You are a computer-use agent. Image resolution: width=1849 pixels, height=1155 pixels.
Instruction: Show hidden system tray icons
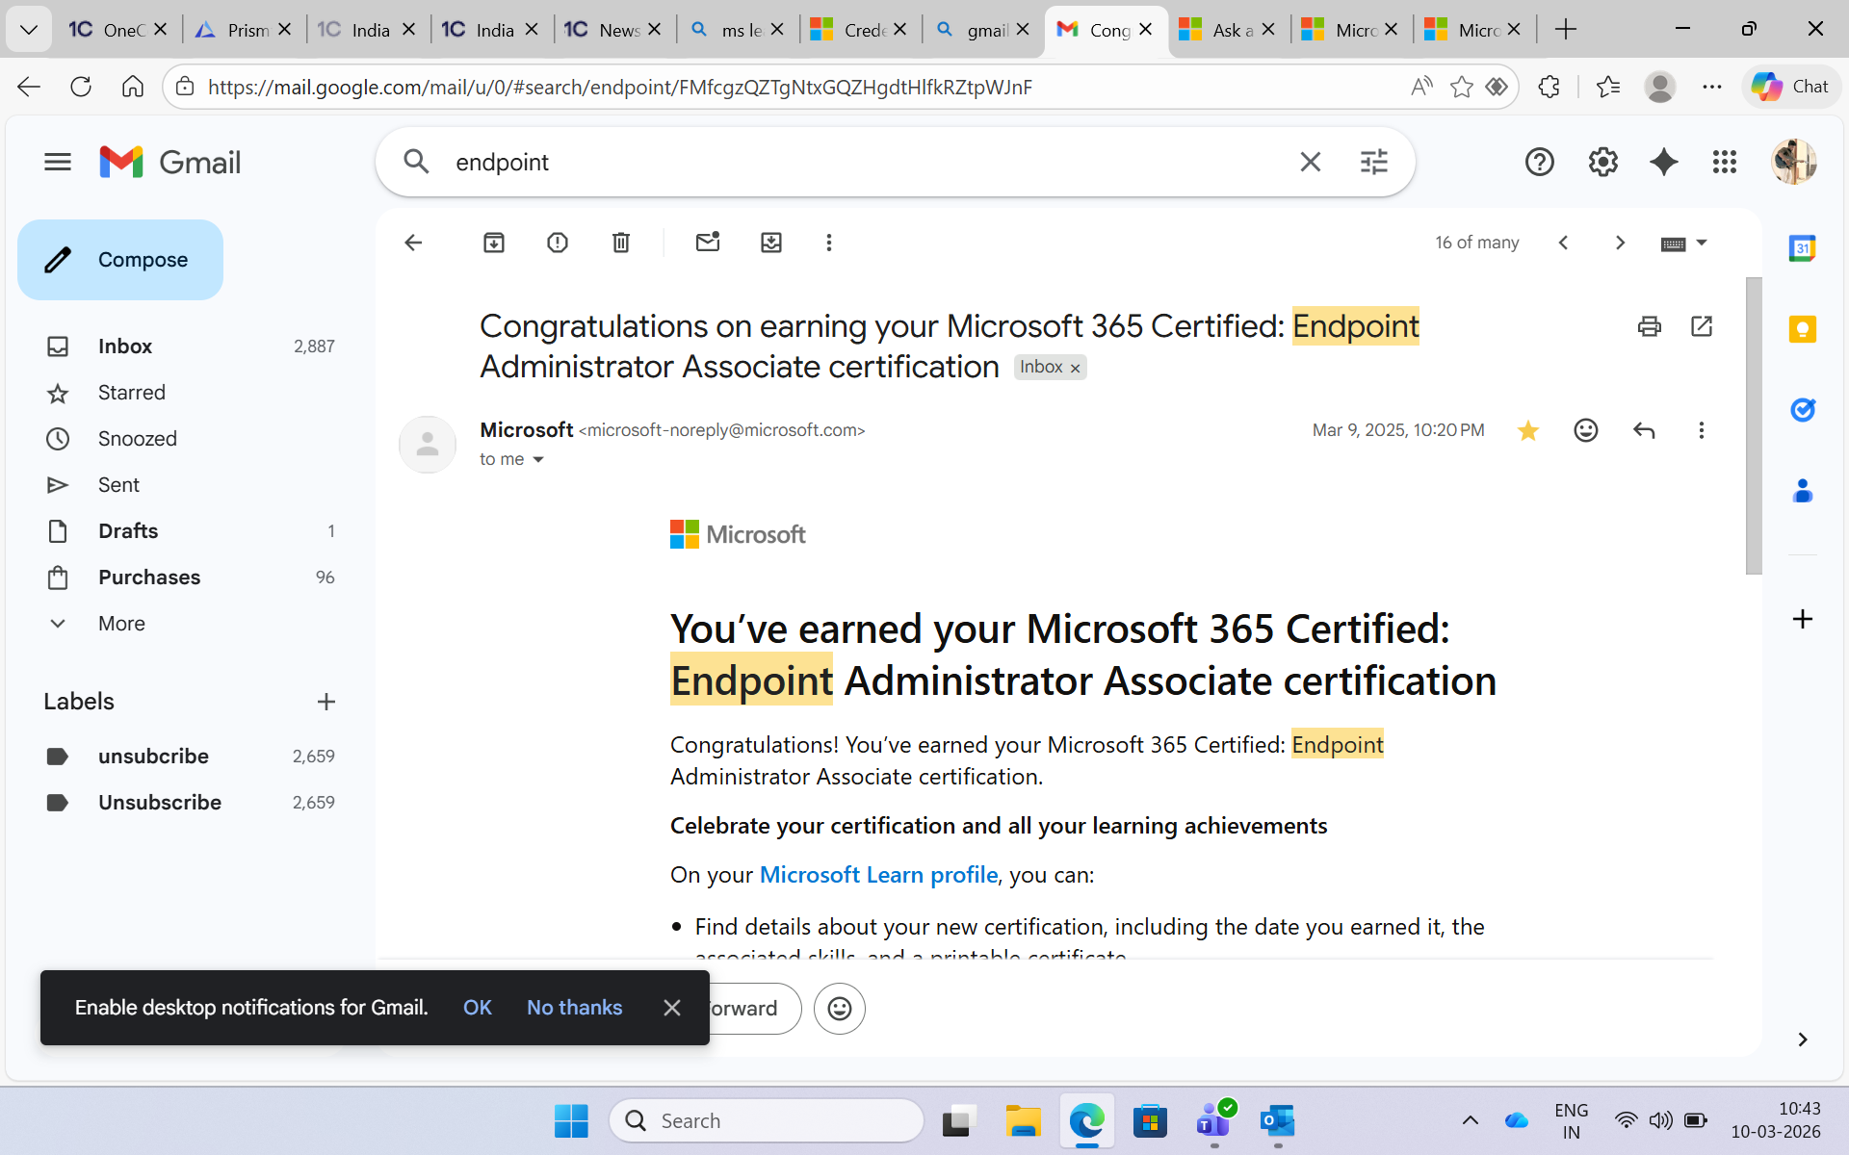[1471, 1120]
